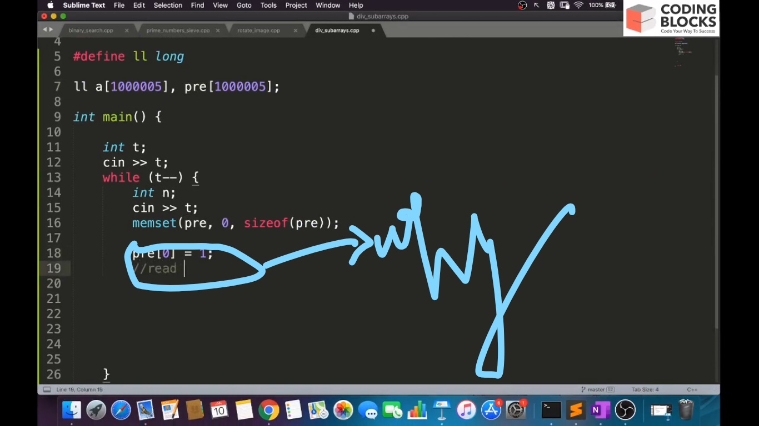Switch to binary_search.cpp tab
Viewport: 759px width, 426px height.
click(91, 31)
